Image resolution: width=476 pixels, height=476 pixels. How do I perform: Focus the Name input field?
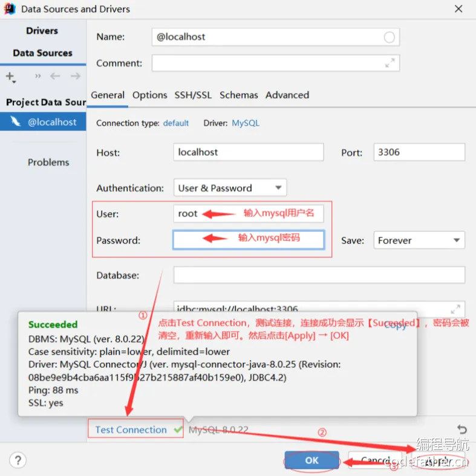pyautogui.click(x=275, y=37)
